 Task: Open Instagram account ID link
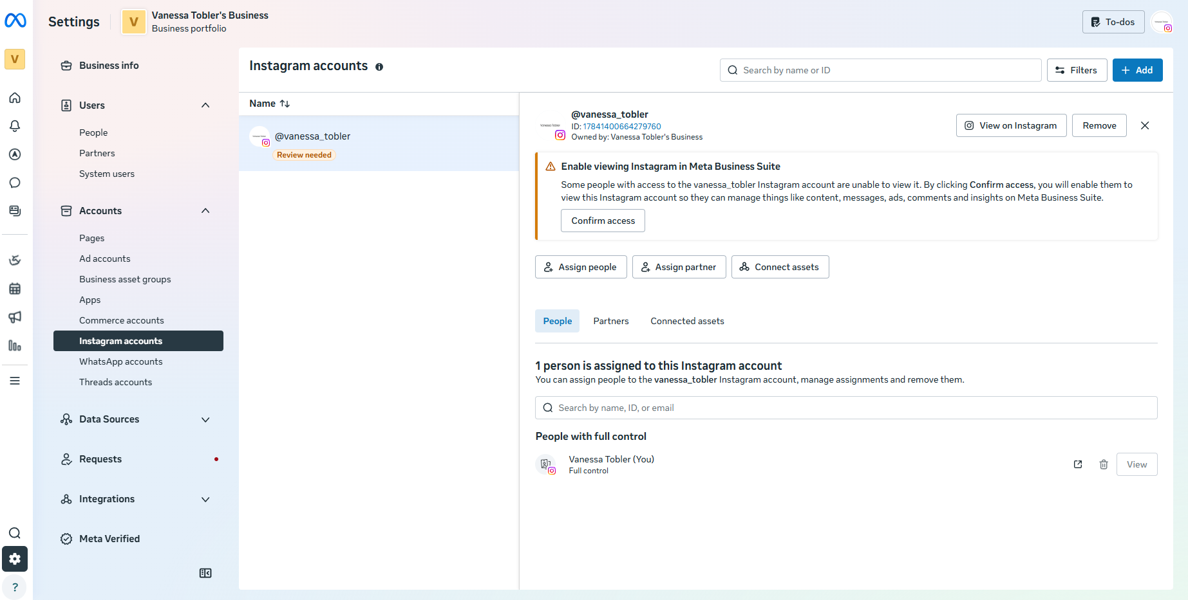(x=621, y=127)
